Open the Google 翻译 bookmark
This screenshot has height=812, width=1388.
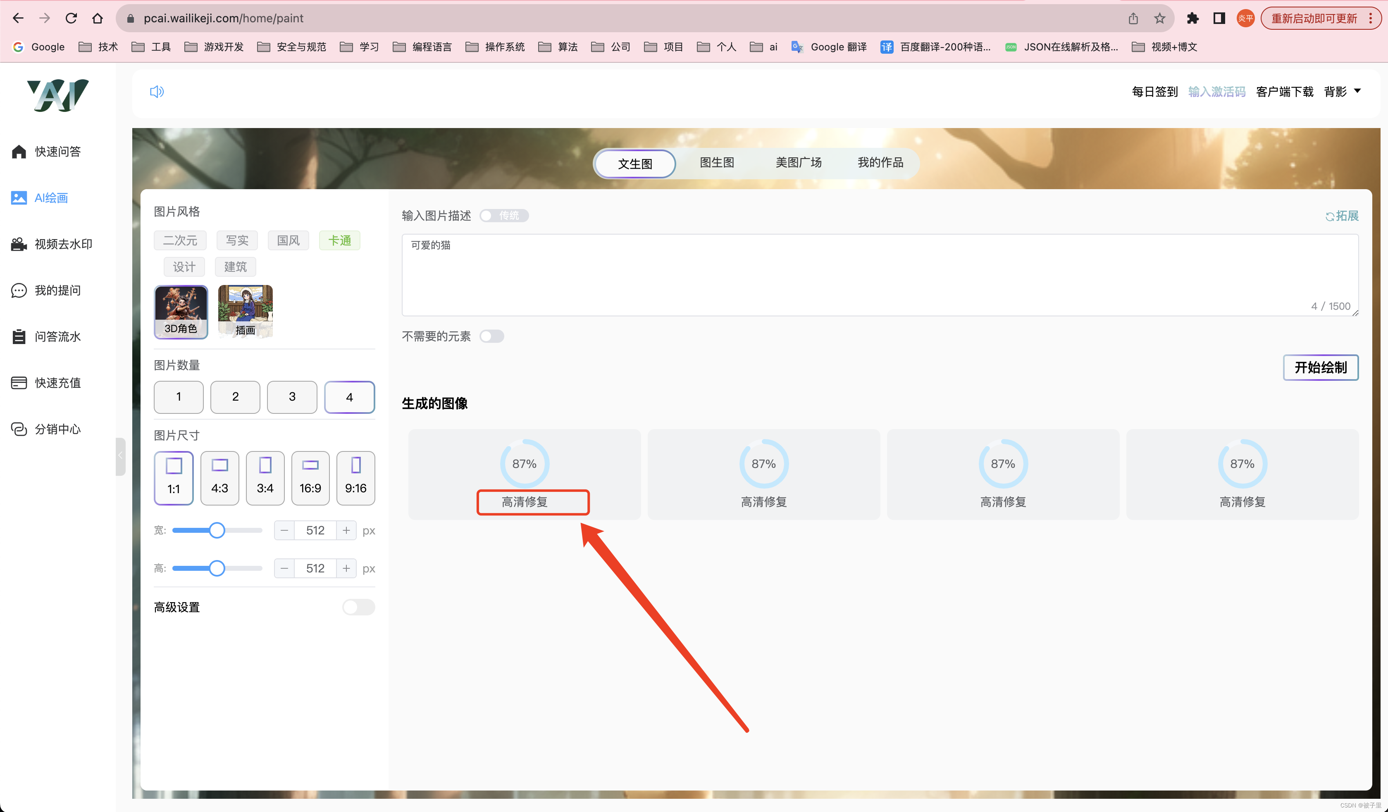point(829,47)
